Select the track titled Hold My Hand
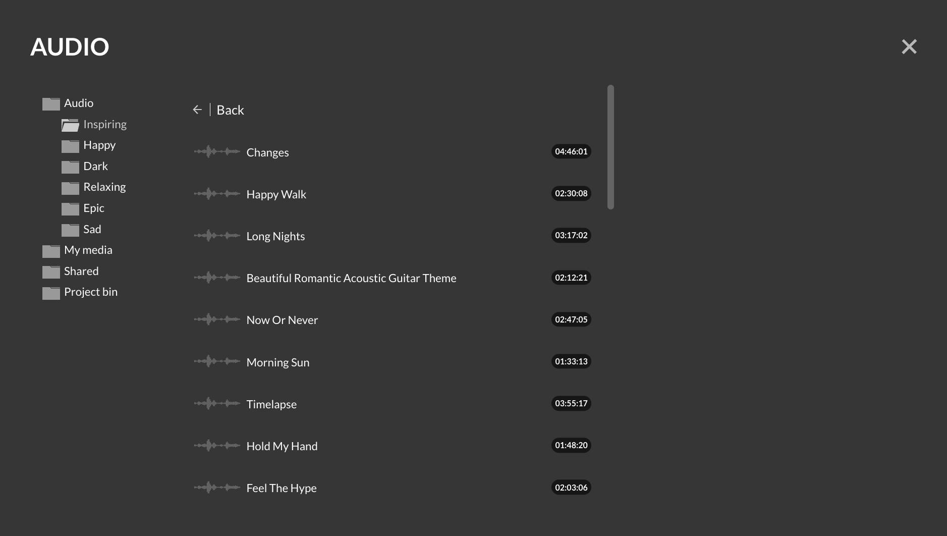This screenshot has width=947, height=536. tap(282, 446)
